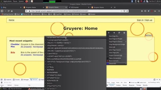The height and width of the screenshot is (90, 161).
Task: Select the <SVg/ONloAd=alert(1)> payload
Action: (x=75, y=45)
